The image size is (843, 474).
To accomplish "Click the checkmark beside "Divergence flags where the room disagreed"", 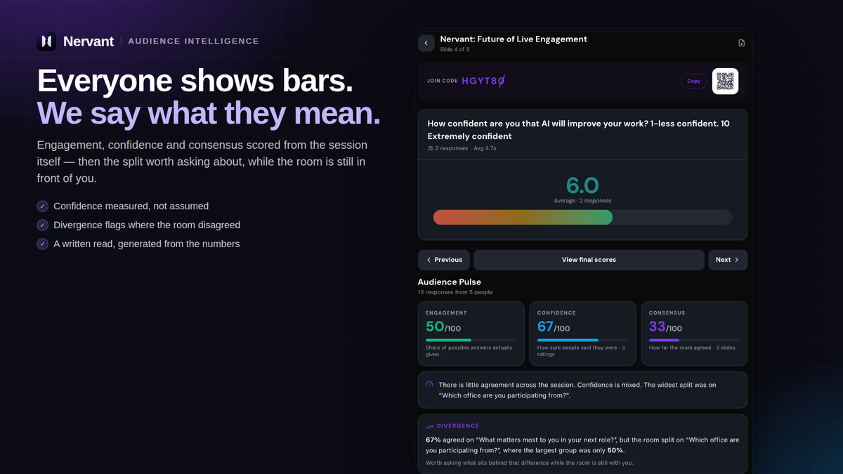I will tap(43, 225).
